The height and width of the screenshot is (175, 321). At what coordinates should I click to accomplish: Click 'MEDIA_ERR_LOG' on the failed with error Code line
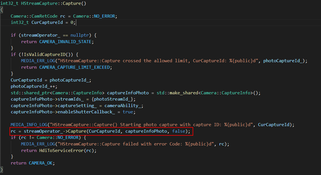(38, 144)
